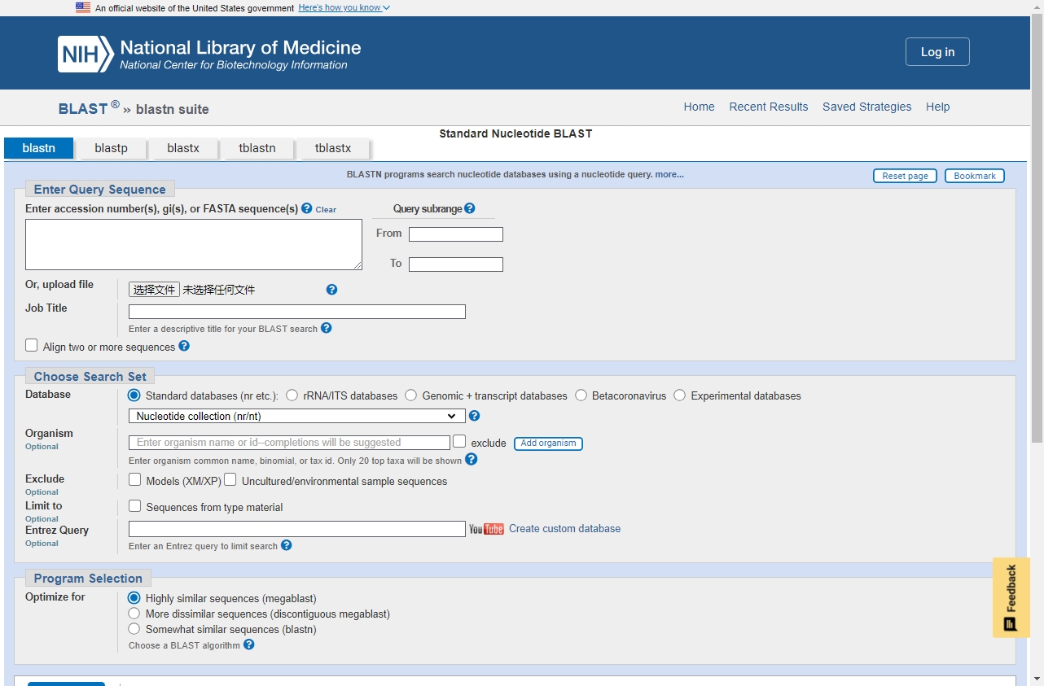Open help icon for organism taxa hint
Image resolution: width=1044 pixels, height=686 pixels.
[472, 459]
